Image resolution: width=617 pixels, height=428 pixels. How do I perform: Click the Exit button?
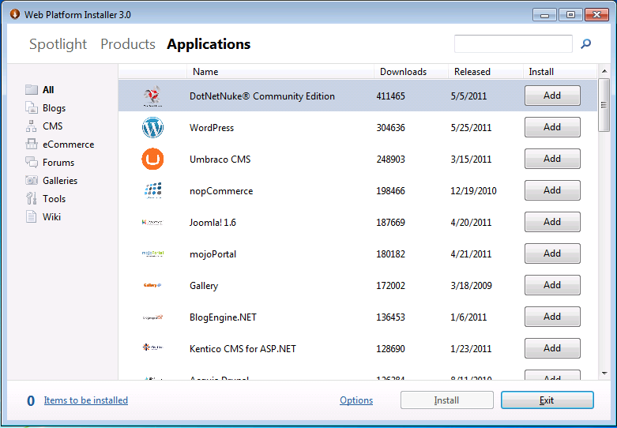(x=547, y=400)
